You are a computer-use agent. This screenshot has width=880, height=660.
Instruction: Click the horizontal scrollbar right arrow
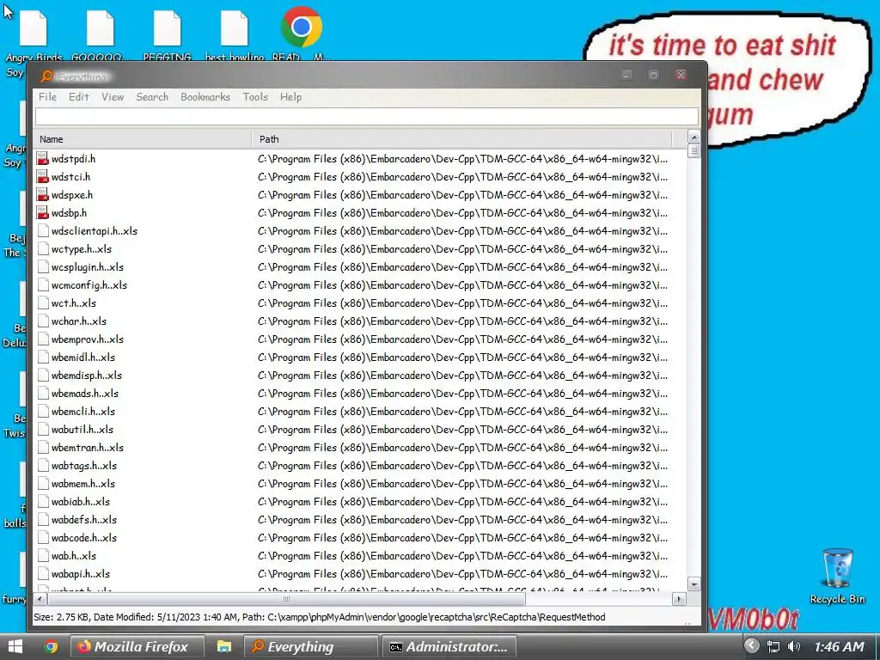[x=679, y=599]
